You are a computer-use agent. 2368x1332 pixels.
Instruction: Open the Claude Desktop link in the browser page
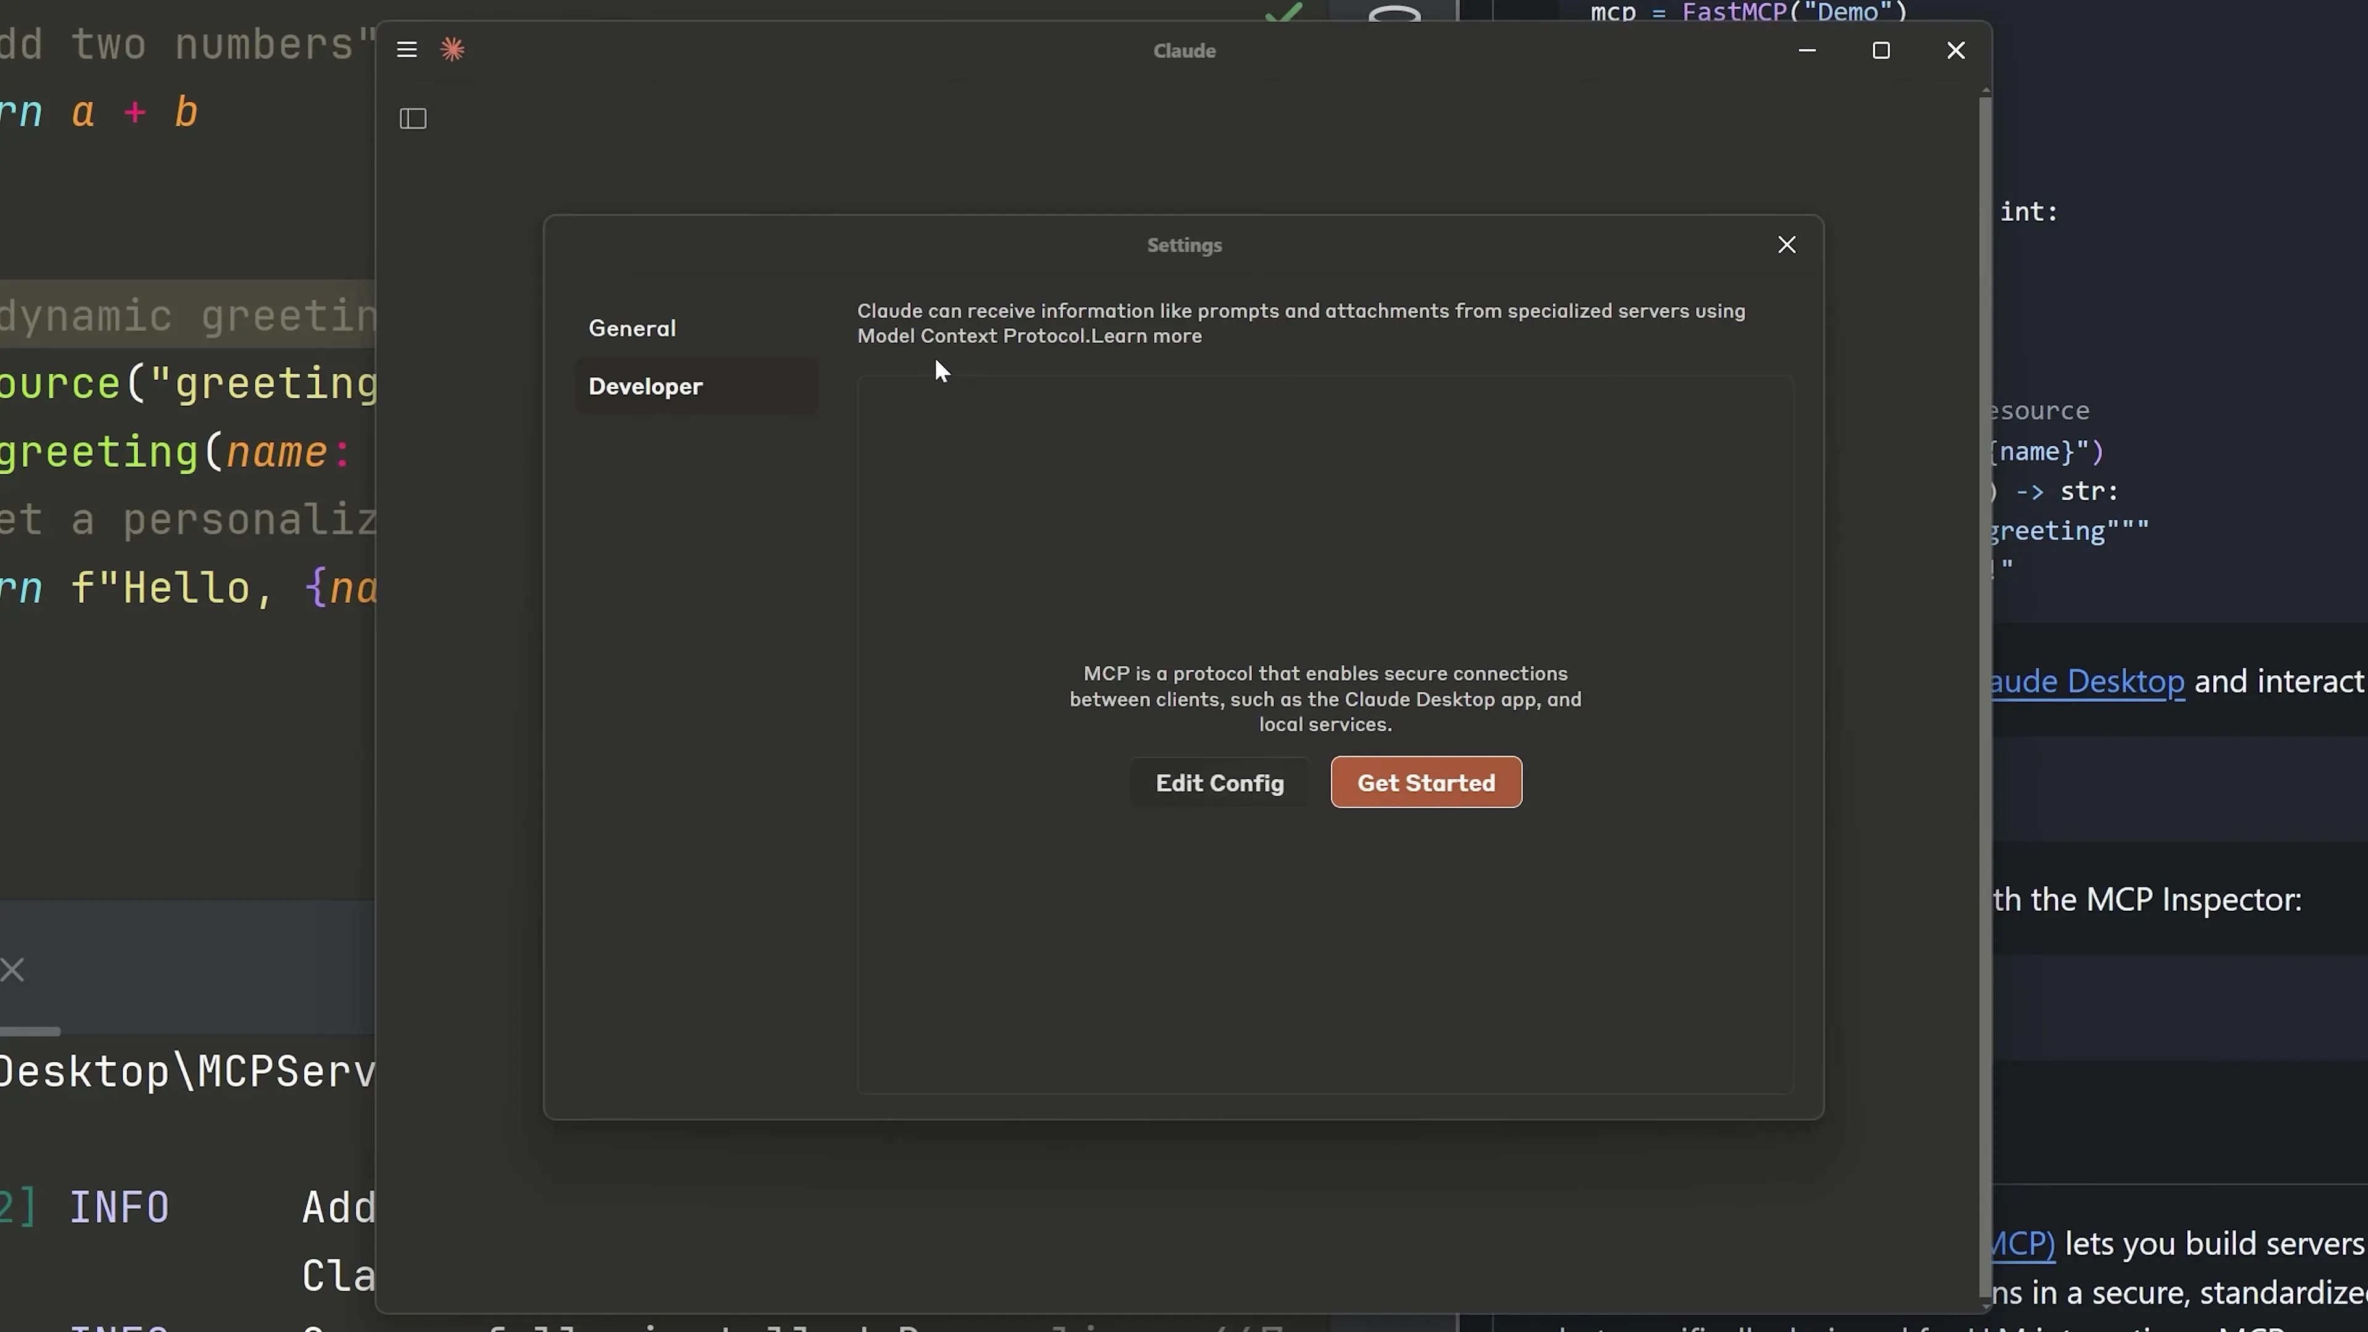[2087, 681]
